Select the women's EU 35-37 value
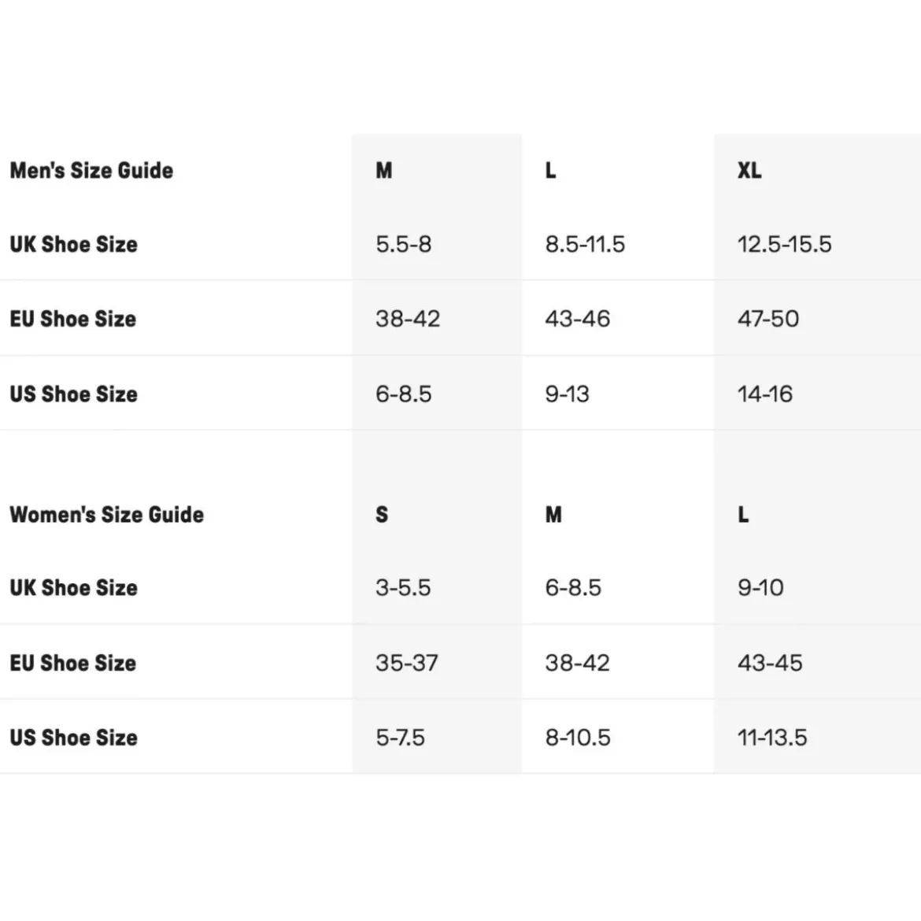The width and height of the screenshot is (921, 921). coord(407,663)
